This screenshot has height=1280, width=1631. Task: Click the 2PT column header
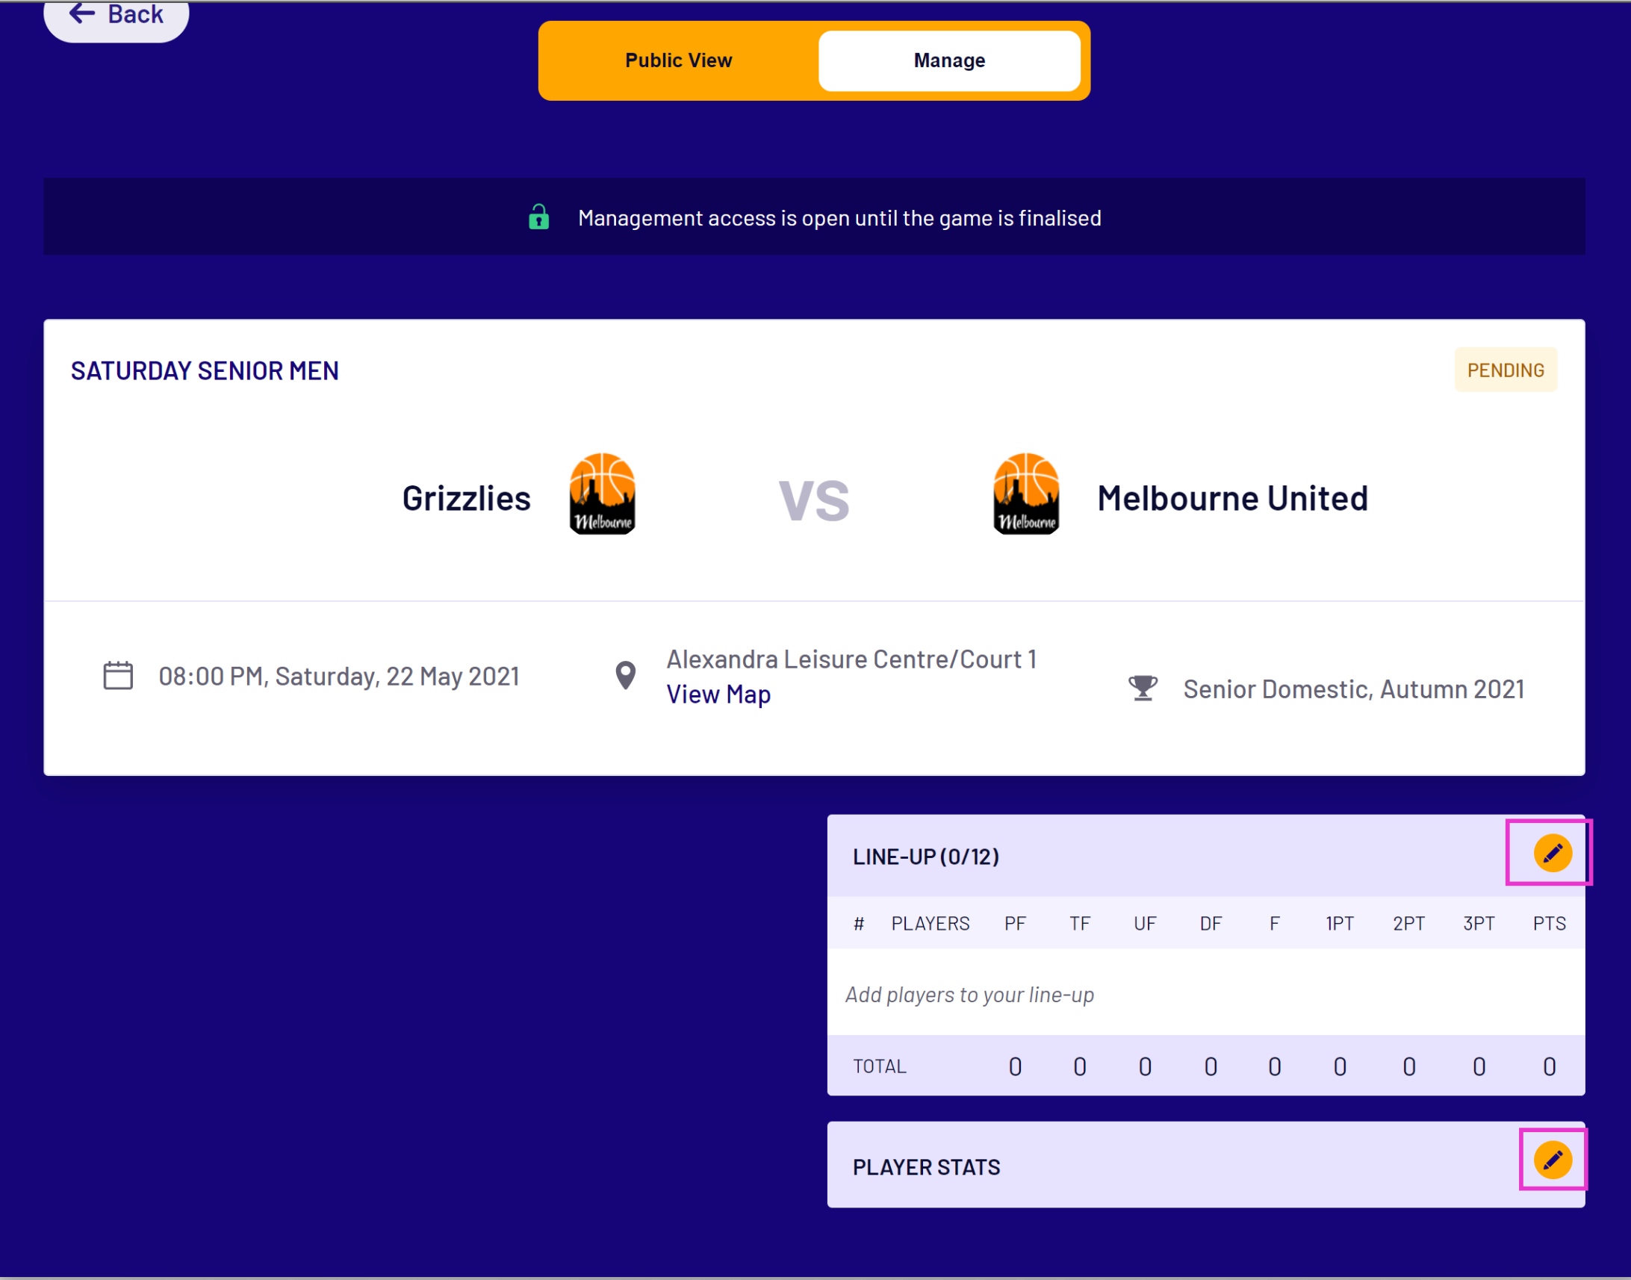click(x=1408, y=924)
